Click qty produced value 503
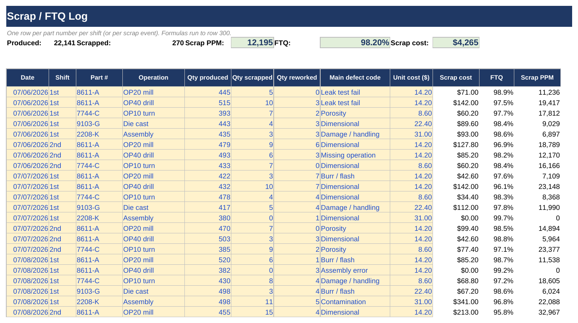Viewport: 578px width, 323px height. [208, 239]
